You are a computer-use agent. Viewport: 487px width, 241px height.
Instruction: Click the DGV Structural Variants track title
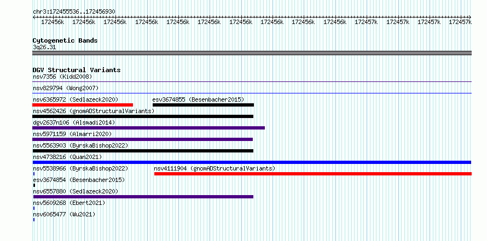tap(77, 70)
